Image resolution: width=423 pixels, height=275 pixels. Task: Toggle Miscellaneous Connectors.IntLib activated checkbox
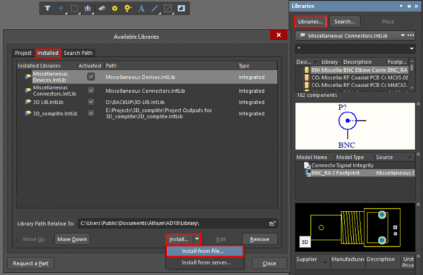[x=91, y=91]
